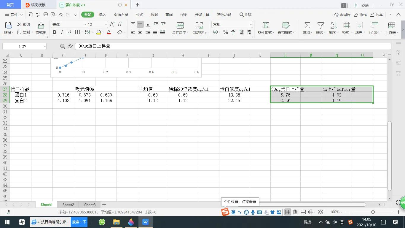Expand the 排序 sort dropdown
The height and width of the screenshot is (228, 405).
coord(338,33)
